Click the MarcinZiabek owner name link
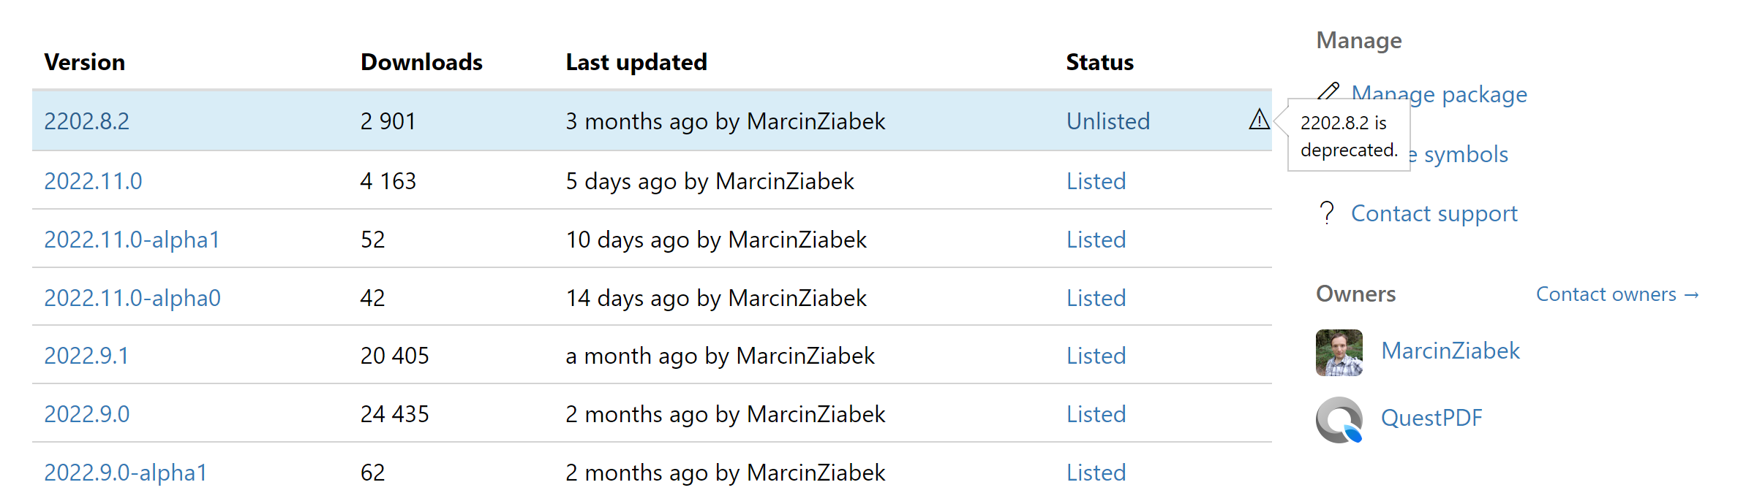1746x493 pixels. click(x=1450, y=351)
